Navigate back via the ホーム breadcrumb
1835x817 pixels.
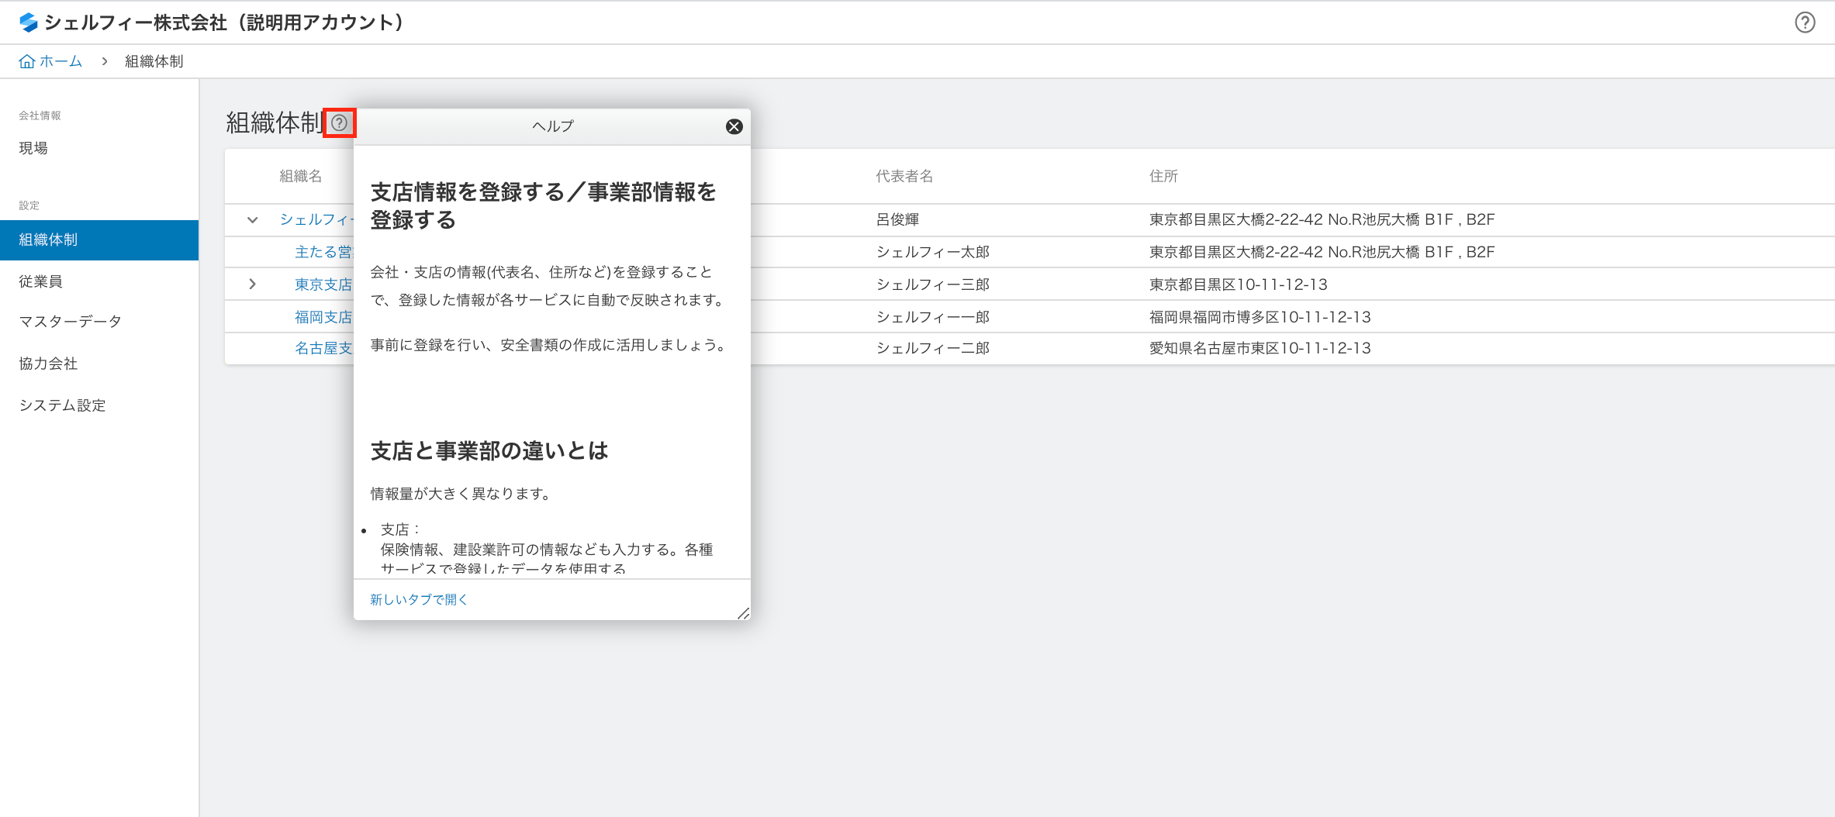tap(59, 60)
